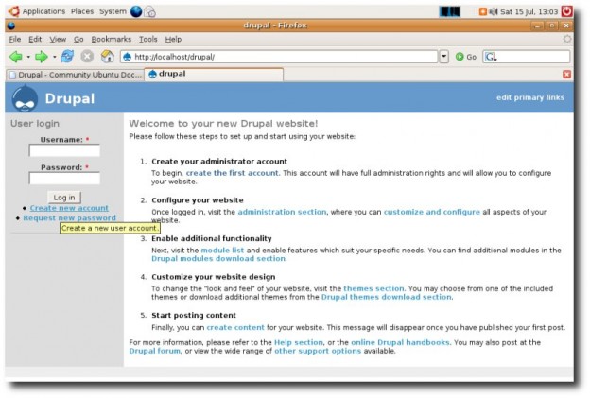The height and width of the screenshot is (398, 590).
Task: Open the themes section link
Action: point(373,288)
